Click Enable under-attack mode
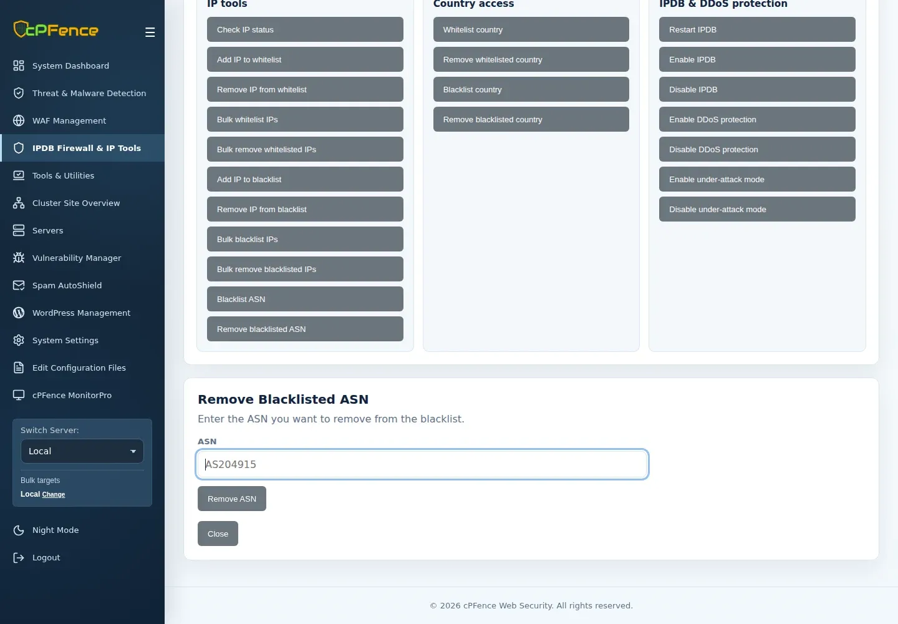 pyautogui.click(x=757, y=179)
